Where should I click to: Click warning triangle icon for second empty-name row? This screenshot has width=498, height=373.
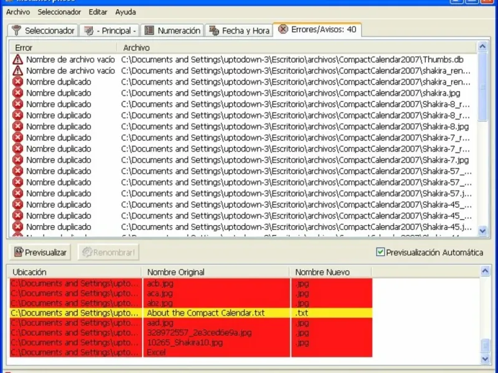18,70
